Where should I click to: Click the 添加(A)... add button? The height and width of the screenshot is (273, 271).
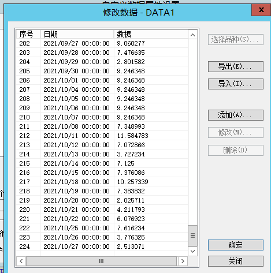point(236,115)
